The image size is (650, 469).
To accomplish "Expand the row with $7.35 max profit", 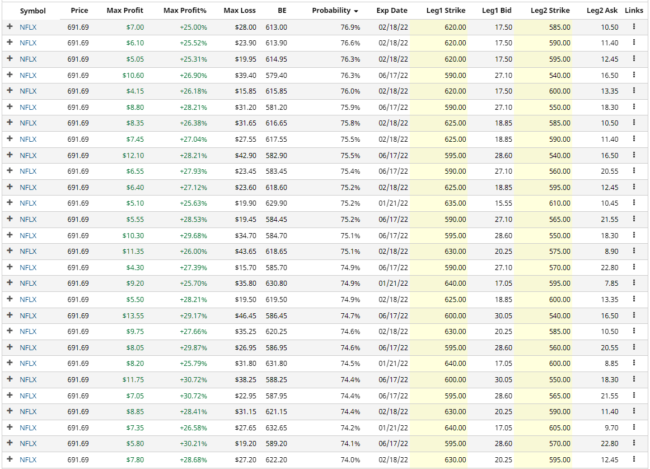I will coord(10,427).
